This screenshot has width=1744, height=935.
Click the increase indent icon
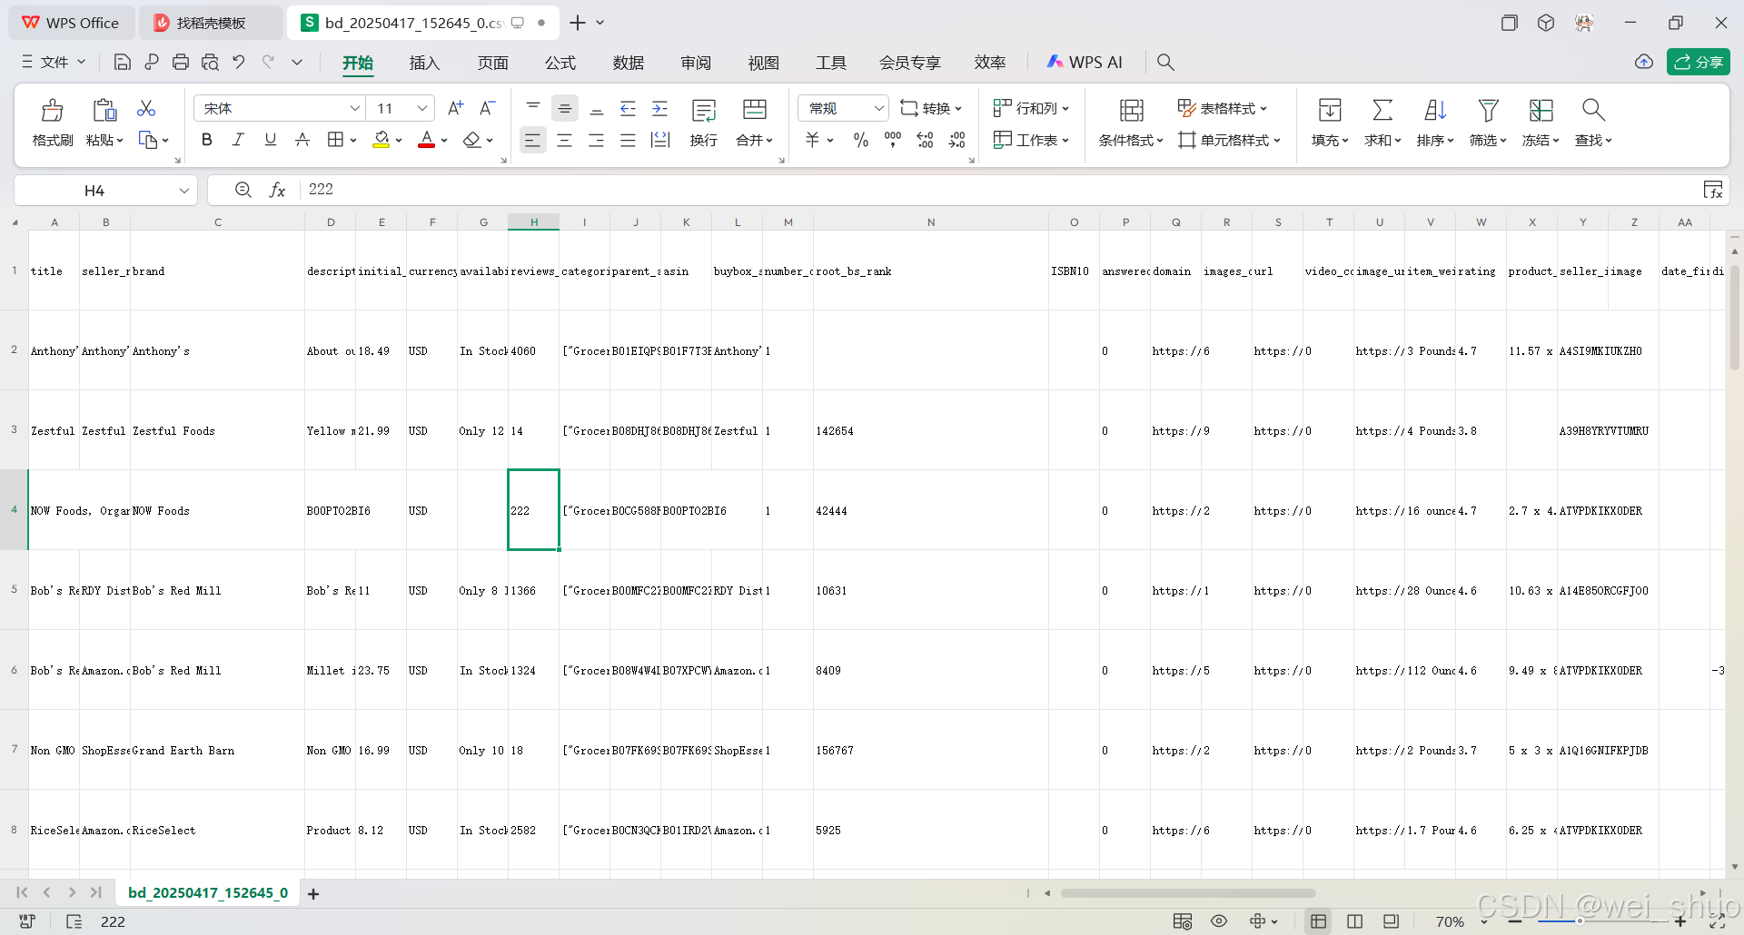660,109
